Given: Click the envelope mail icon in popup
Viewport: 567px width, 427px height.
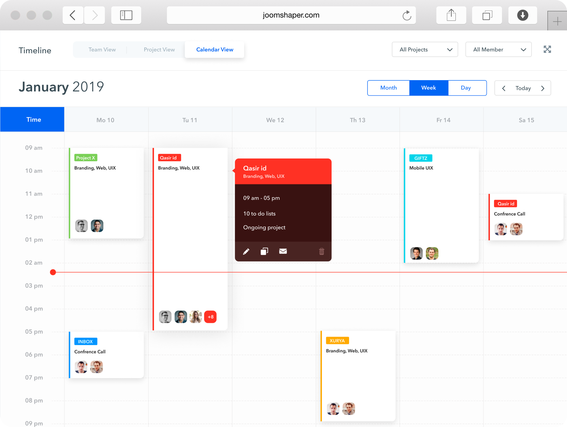Looking at the screenshot, I should point(283,251).
